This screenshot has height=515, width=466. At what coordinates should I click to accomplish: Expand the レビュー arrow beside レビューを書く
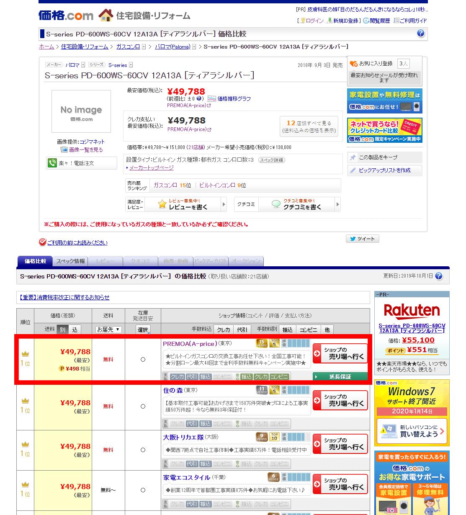coord(224,204)
